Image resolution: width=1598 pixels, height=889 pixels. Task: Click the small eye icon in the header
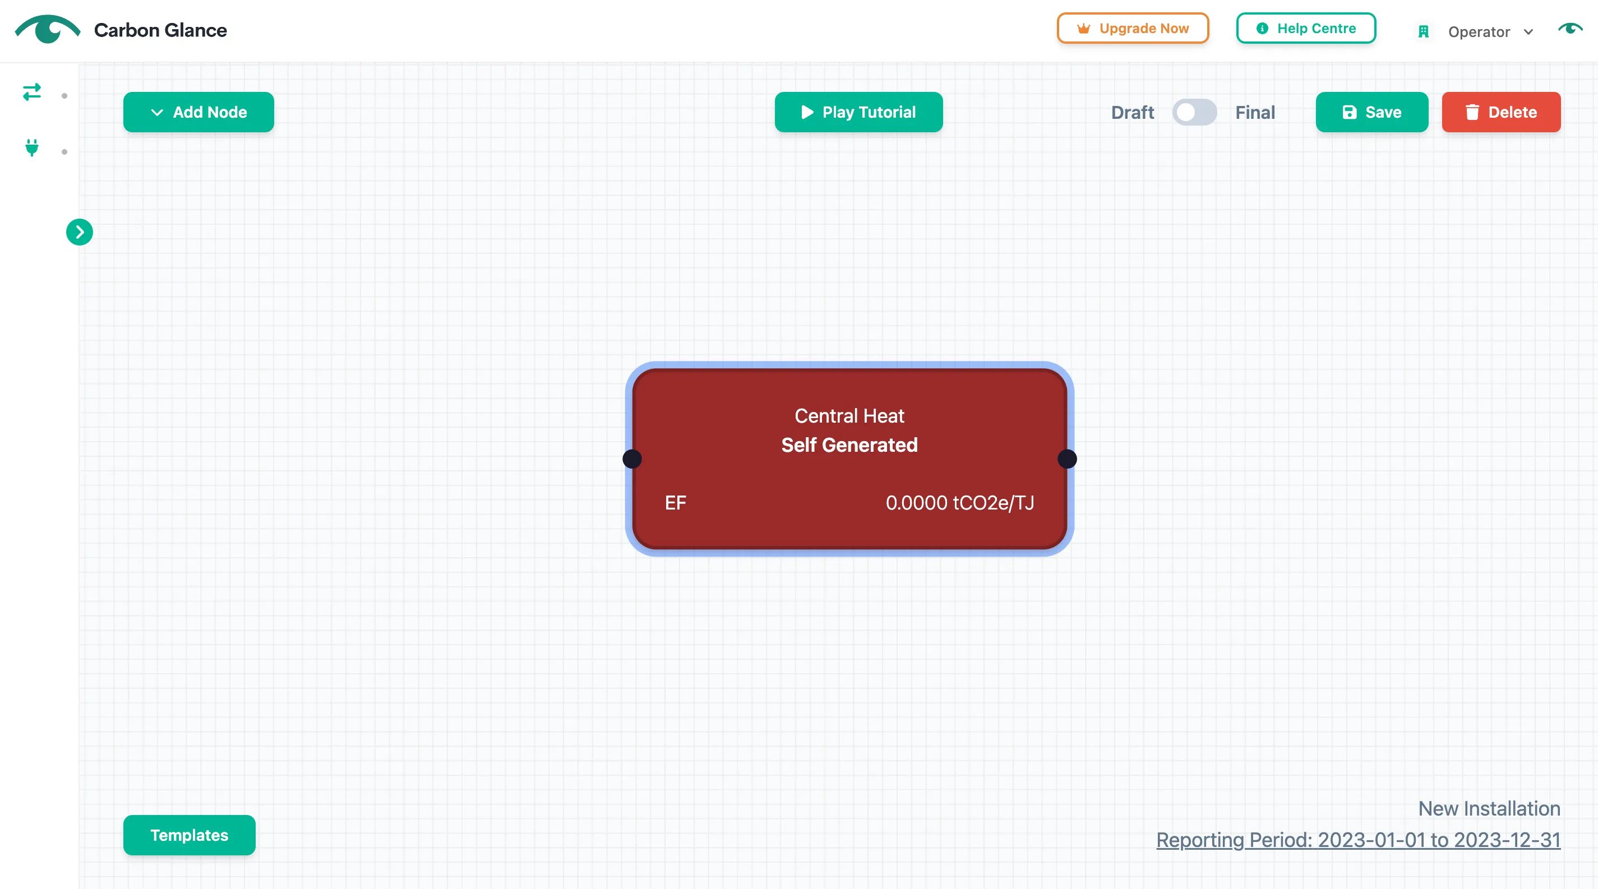(1570, 29)
